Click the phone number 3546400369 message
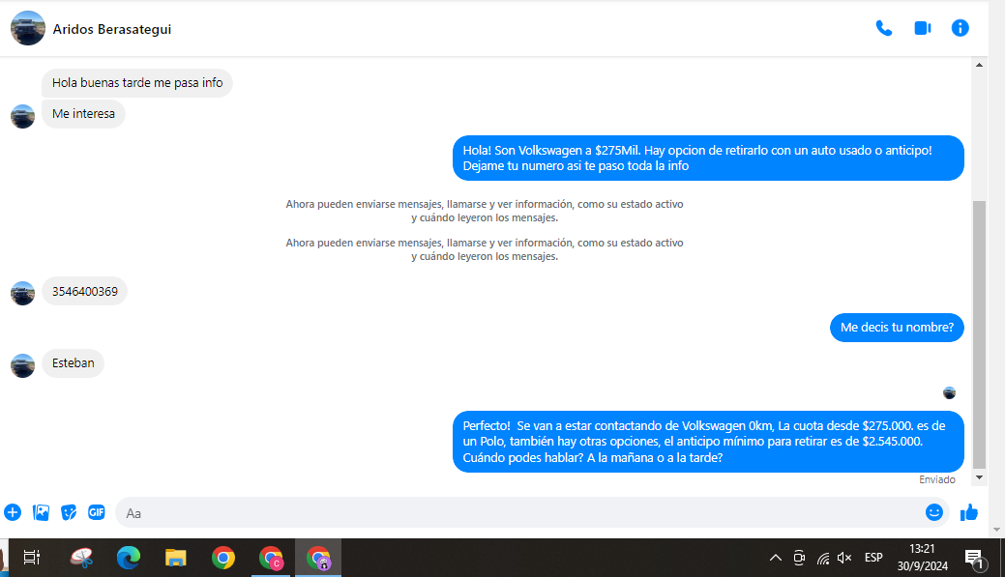Viewport: 1005px width, 577px height. [84, 291]
